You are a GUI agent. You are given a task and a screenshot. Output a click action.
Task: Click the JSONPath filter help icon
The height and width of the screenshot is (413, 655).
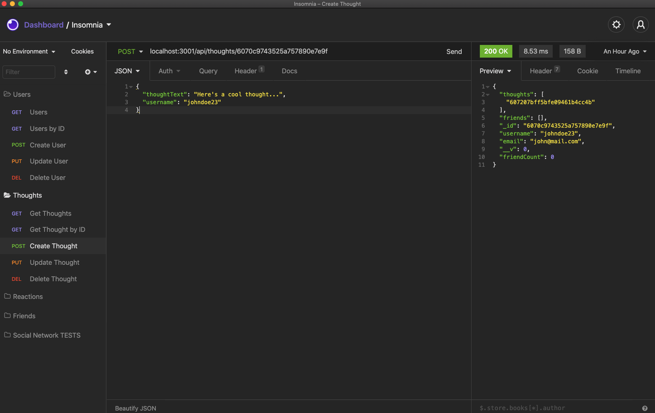pyautogui.click(x=645, y=408)
